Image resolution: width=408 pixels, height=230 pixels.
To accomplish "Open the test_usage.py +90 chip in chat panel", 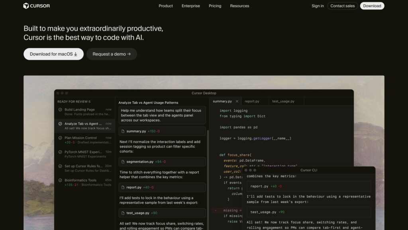I will coord(162,213).
